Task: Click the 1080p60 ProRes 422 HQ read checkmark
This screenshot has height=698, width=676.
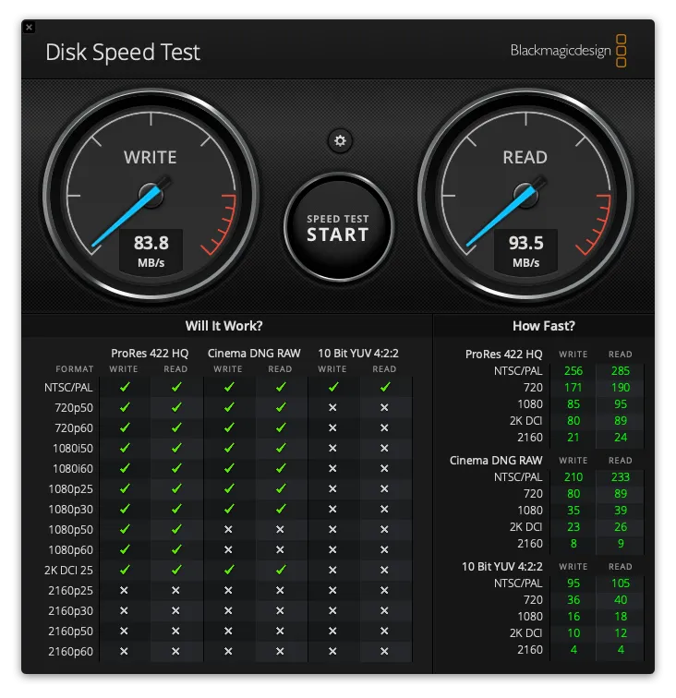Action: 175,549
